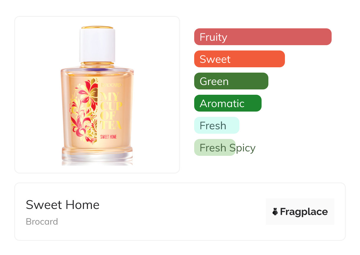This screenshot has height=255, width=360.
Task: Click the red SWEET HOME text on the bottle
Action: pos(108,137)
